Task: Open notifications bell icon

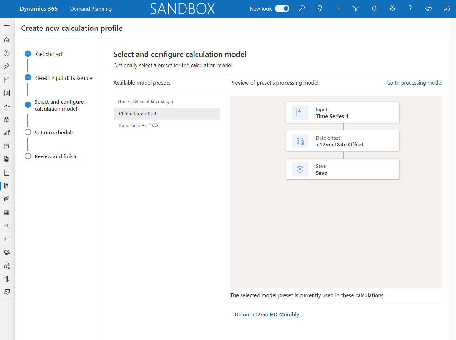Action: (374, 8)
